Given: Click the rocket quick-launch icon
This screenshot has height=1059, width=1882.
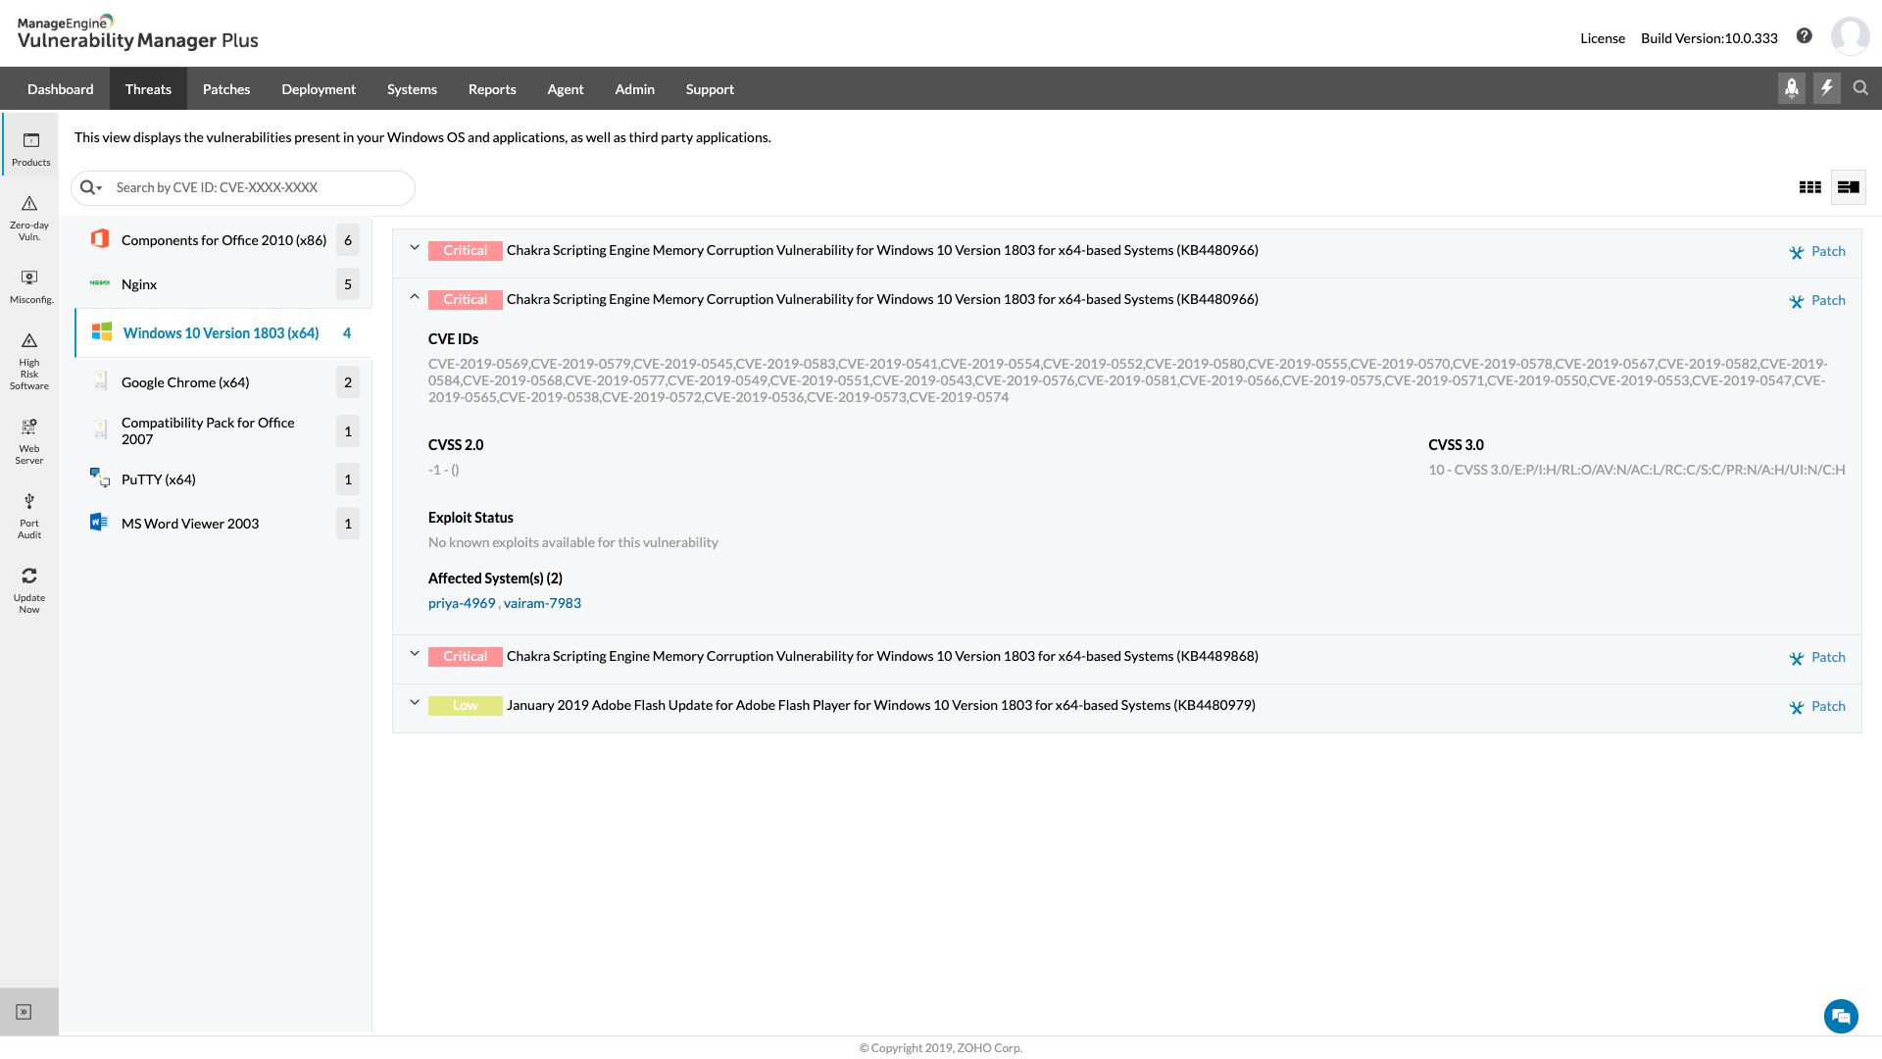Looking at the screenshot, I should tap(1792, 88).
